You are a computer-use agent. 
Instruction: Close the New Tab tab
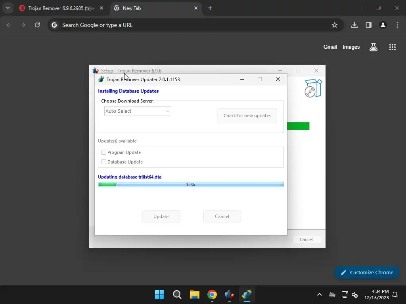pos(196,8)
